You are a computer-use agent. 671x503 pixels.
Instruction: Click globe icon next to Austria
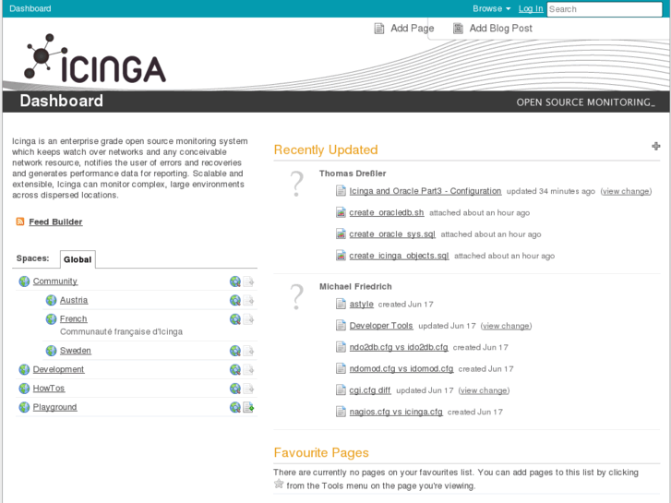51,300
